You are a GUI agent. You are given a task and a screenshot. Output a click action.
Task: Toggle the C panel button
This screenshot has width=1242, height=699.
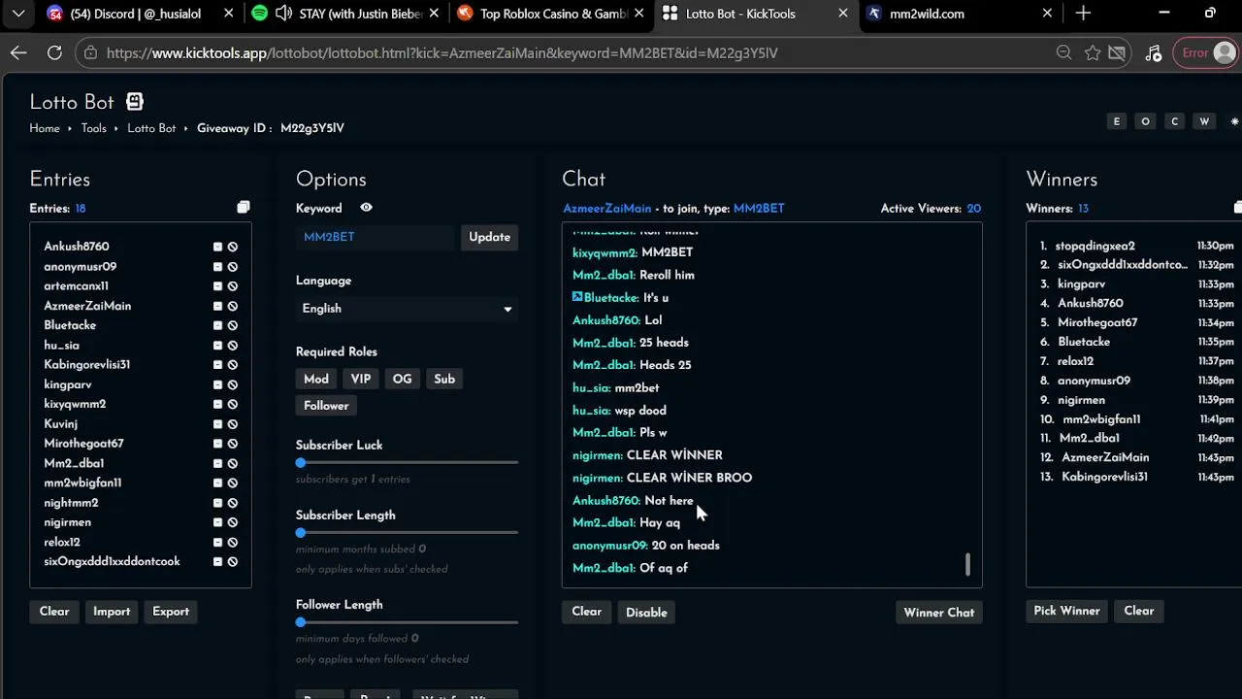tap(1175, 121)
